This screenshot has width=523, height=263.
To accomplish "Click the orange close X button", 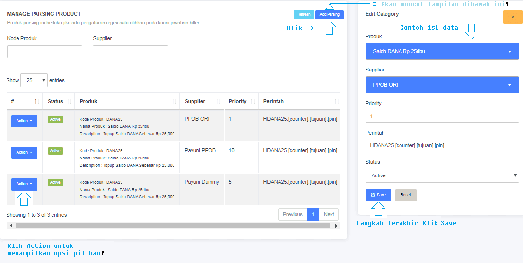I will pyautogui.click(x=512, y=17).
